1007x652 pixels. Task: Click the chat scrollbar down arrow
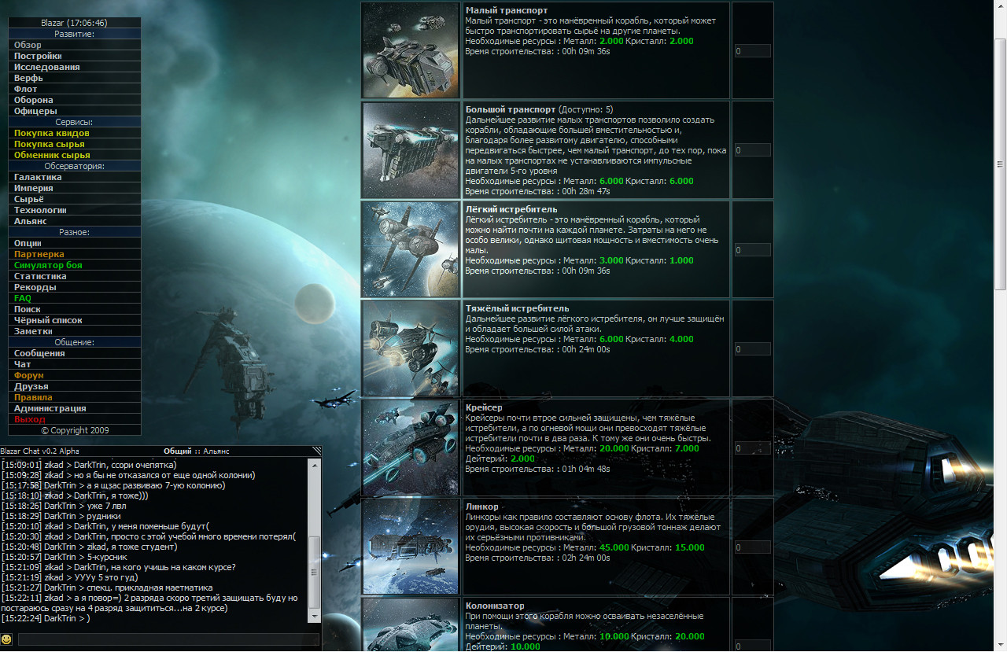pyautogui.click(x=315, y=618)
